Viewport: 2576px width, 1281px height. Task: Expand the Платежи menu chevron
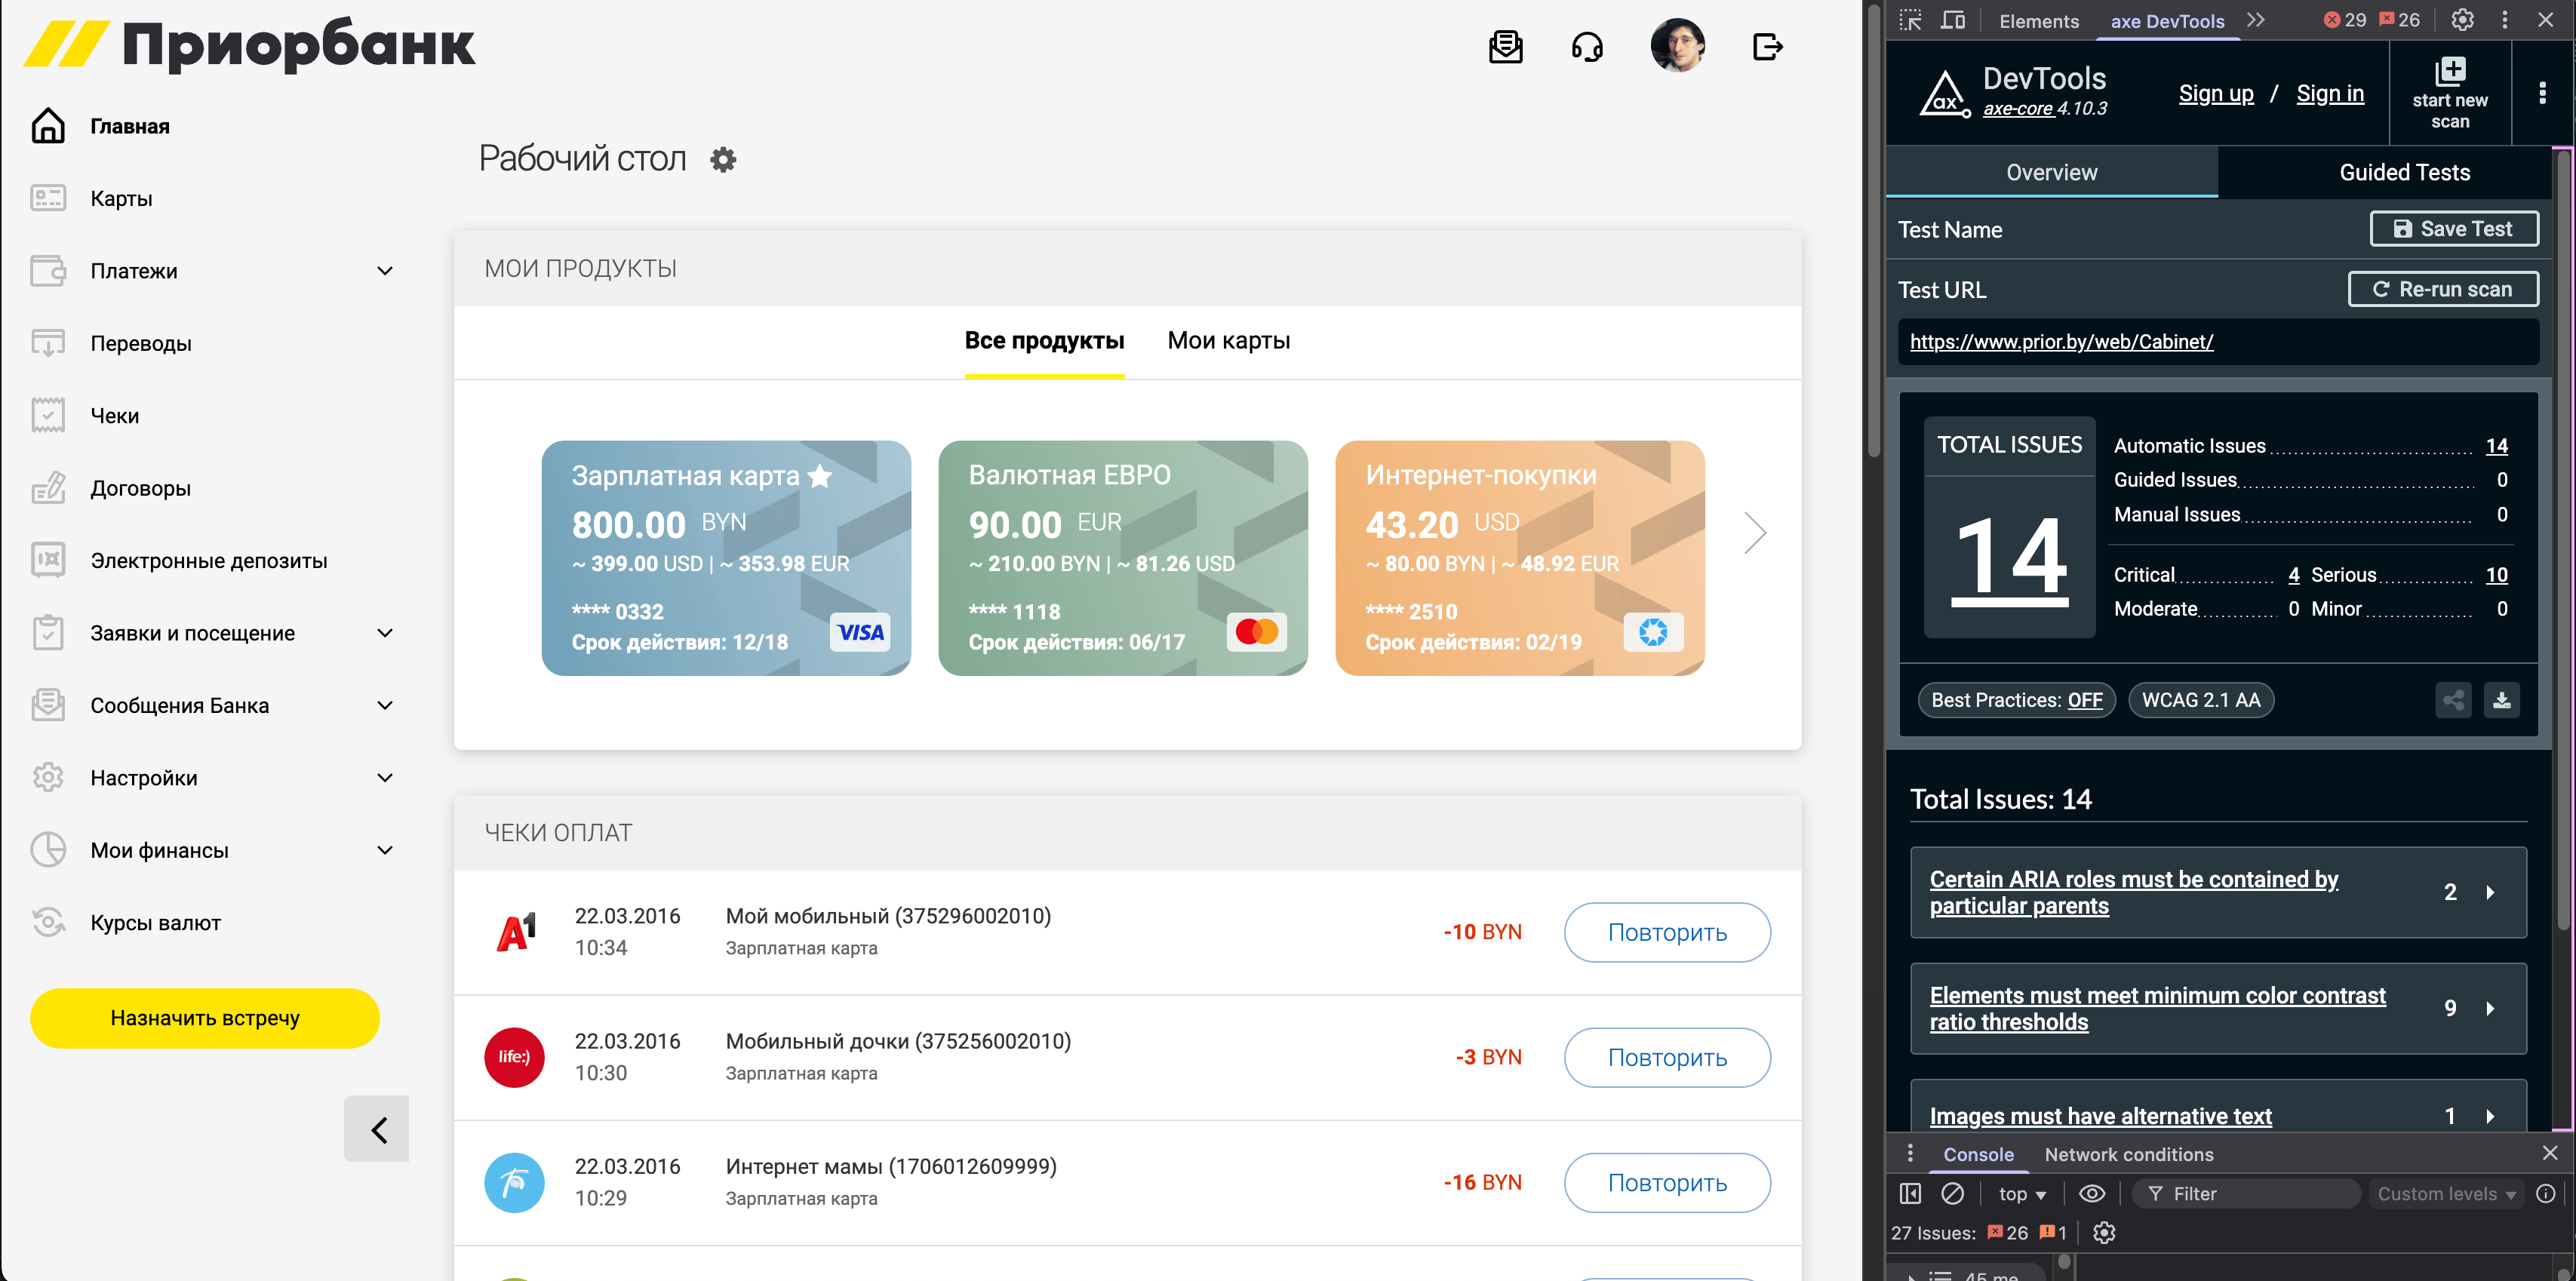pyautogui.click(x=384, y=270)
